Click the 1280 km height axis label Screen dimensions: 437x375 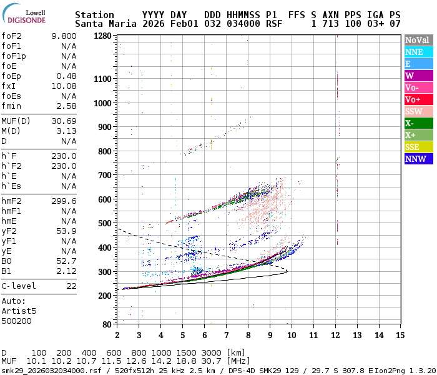pyautogui.click(x=102, y=36)
